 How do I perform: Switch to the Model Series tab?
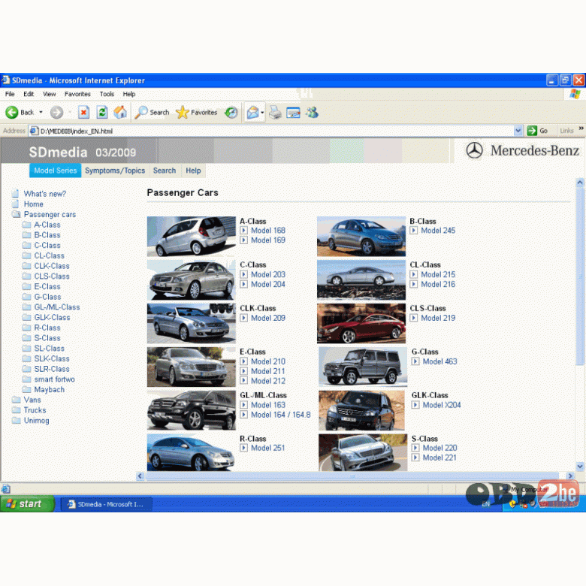click(x=56, y=171)
